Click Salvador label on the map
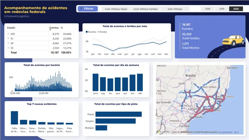Screen dimensions: 249x140 click(x=232, y=68)
